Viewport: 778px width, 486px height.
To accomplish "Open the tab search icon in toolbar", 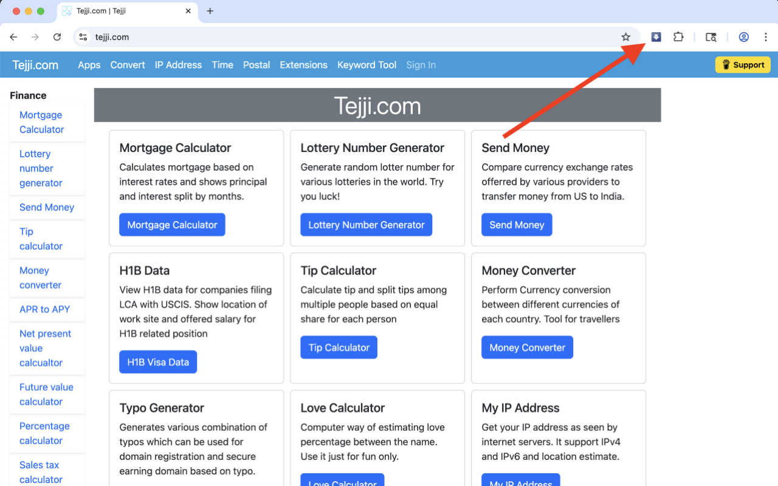I will 711,37.
